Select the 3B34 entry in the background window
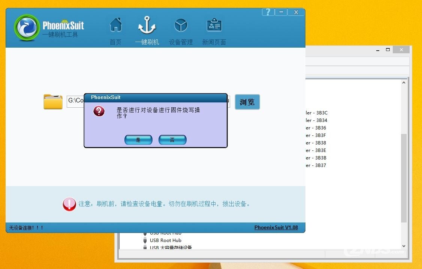The image size is (422, 269). tap(316, 120)
